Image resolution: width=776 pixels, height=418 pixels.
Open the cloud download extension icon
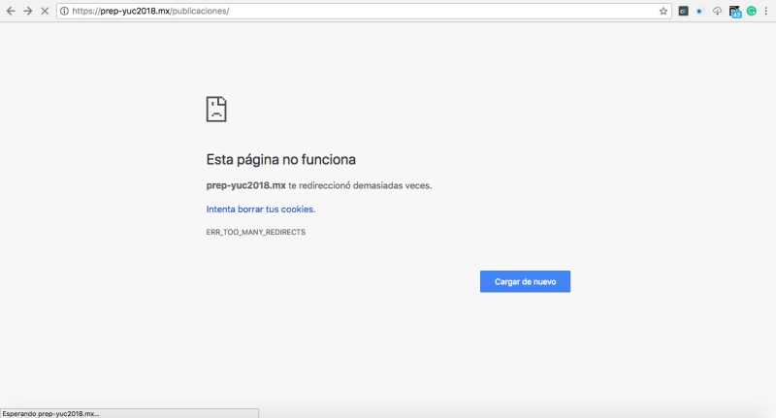click(x=717, y=11)
